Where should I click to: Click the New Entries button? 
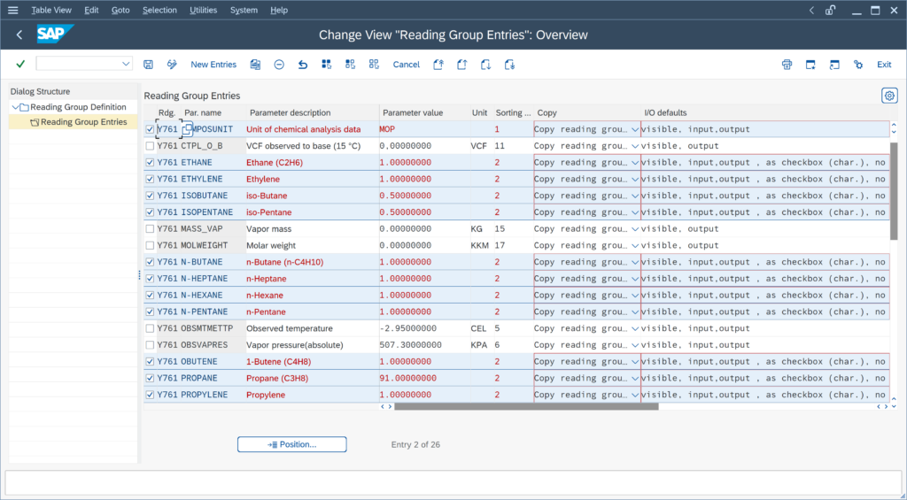[213, 65]
